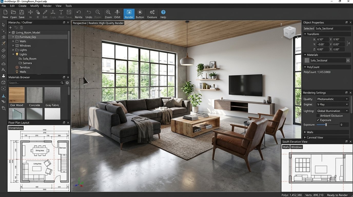Open the Modify menu
The width and height of the screenshot is (353, 197).
(35, 6)
